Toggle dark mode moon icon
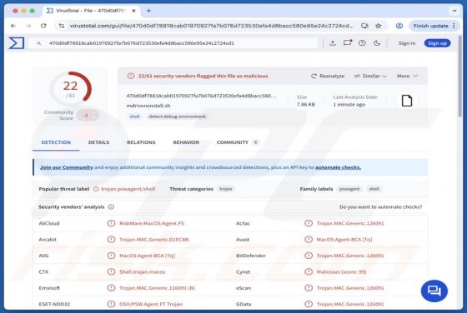 pos(377,43)
